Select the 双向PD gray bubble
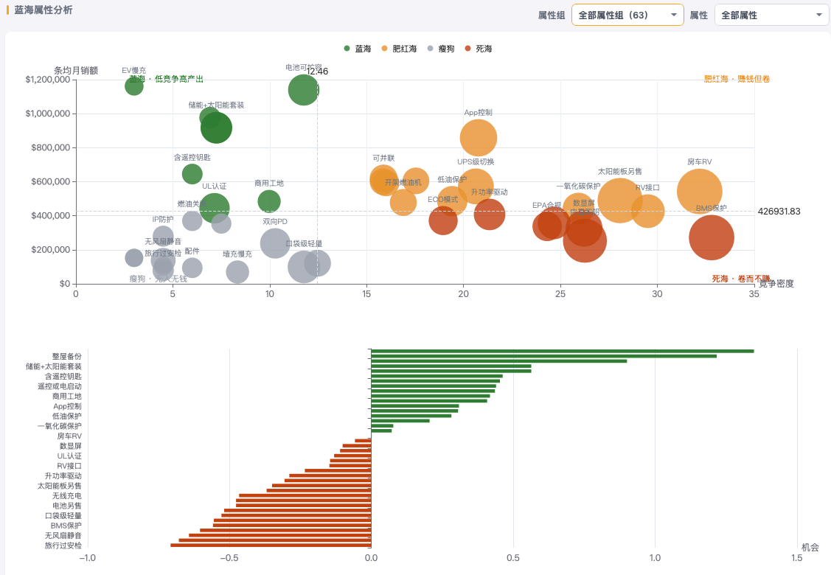This screenshot has width=831, height=575. [x=275, y=244]
